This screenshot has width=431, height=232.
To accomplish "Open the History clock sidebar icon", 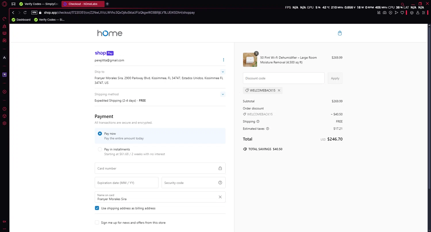I will pyautogui.click(x=5, y=109).
